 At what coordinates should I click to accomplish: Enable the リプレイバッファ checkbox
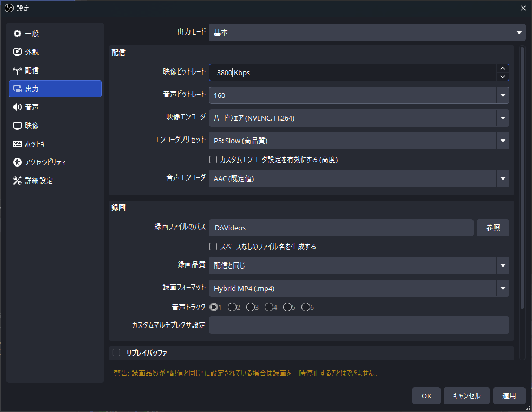pos(116,353)
